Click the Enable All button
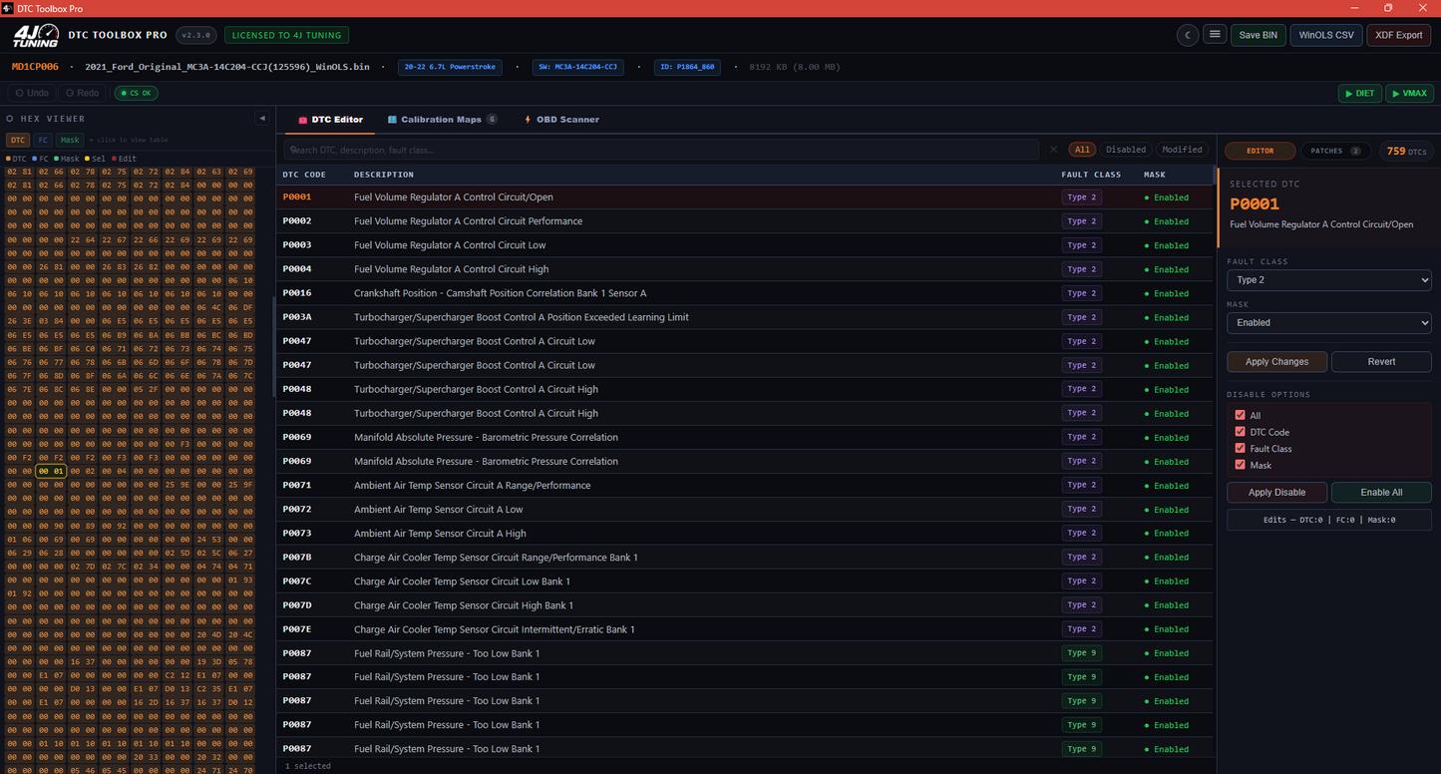 pos(1381,492)
